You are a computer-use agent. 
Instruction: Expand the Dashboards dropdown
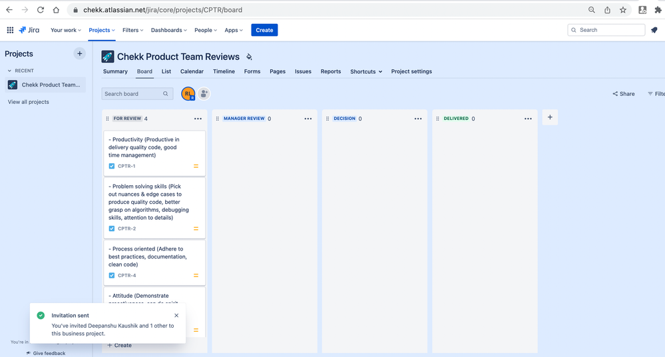click(169, 30)
